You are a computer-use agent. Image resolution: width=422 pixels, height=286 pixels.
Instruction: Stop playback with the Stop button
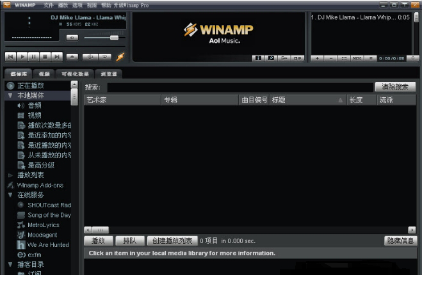45,57
